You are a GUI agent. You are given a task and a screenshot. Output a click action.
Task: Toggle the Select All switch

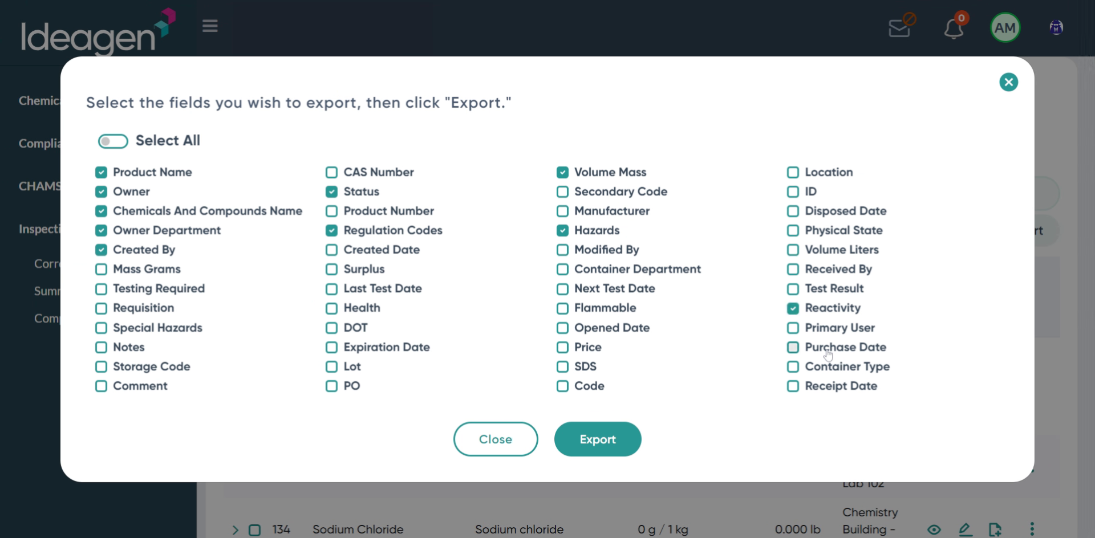click(113, 141)
